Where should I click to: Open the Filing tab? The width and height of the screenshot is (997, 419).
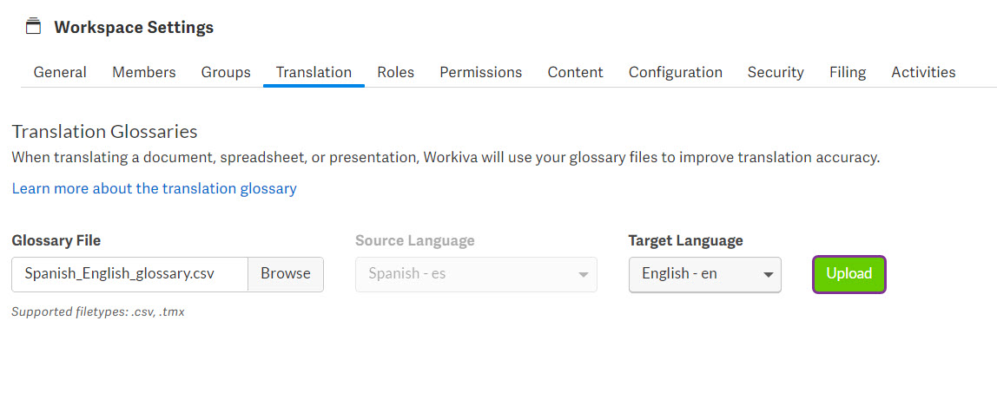coord(848,72)
